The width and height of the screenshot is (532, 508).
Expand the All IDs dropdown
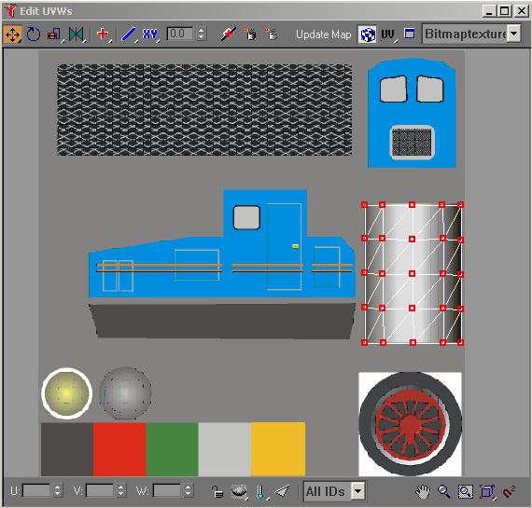pos(358,491)
